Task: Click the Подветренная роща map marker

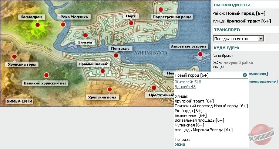Action: click(x=161, y=10)
